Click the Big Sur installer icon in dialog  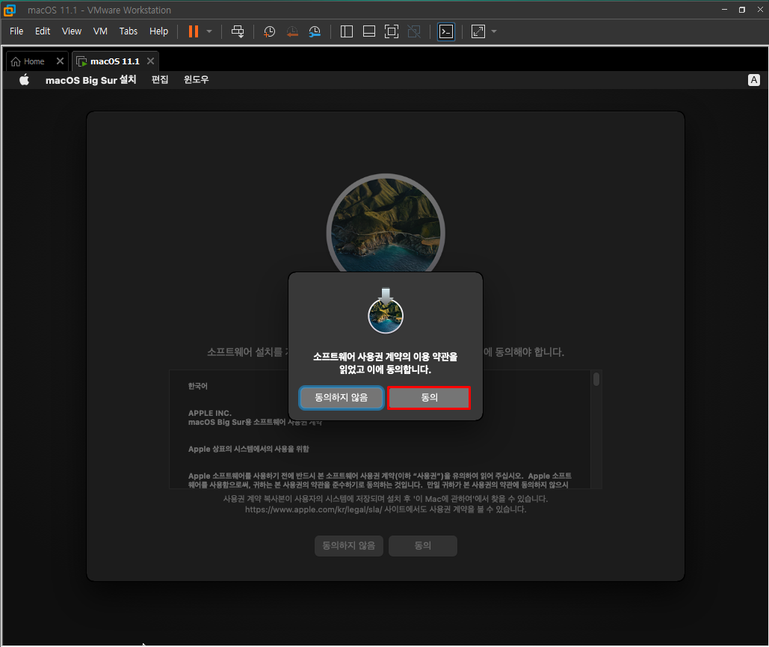coord(386,310)
